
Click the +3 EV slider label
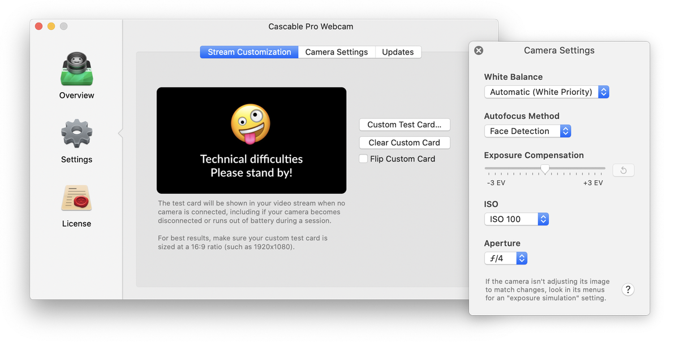coord(593,183)
